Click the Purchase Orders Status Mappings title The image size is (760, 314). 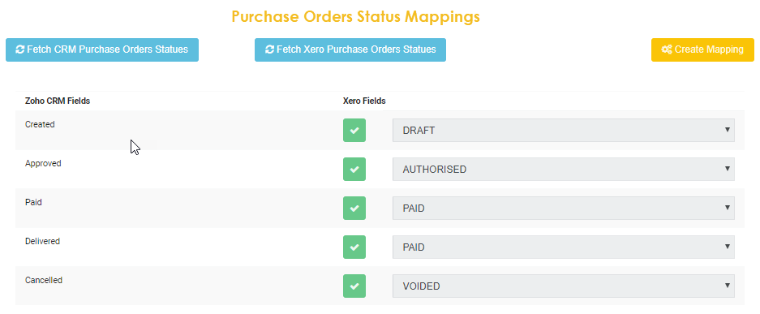[x=356, y=16]
